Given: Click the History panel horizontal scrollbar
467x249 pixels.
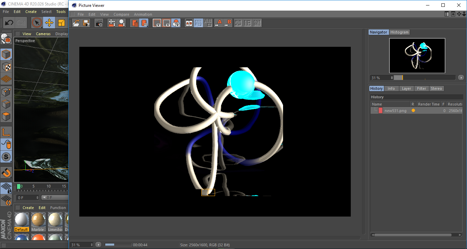Looking at the screenshot, I should [416, 235].
